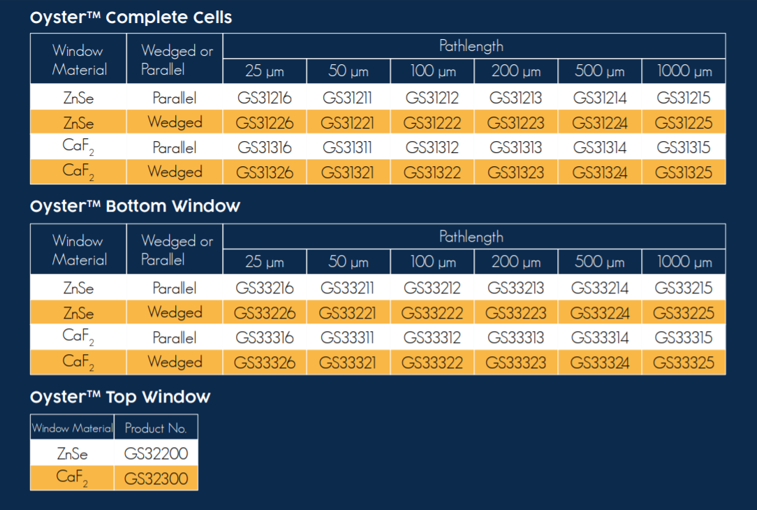This screenshot has width=757, height=510.
Task: Click the Oyster Complete Cells heading
Action: 131,18
